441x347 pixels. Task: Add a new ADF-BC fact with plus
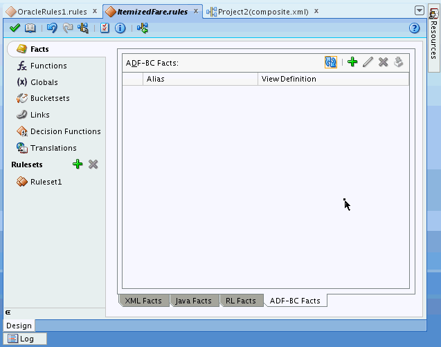(352, 62)
